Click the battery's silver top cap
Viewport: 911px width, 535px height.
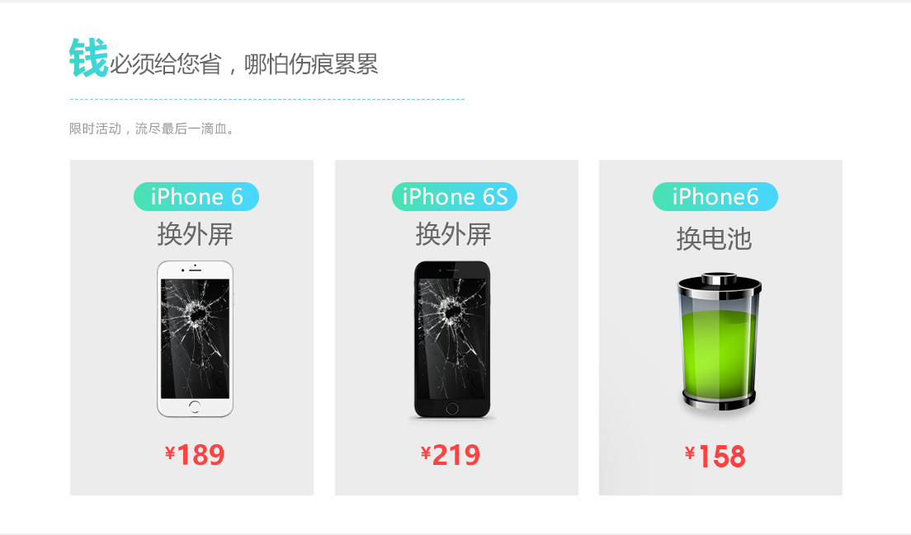coord(720,279)
